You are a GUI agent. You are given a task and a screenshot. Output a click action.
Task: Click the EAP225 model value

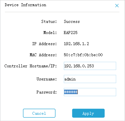71,32
